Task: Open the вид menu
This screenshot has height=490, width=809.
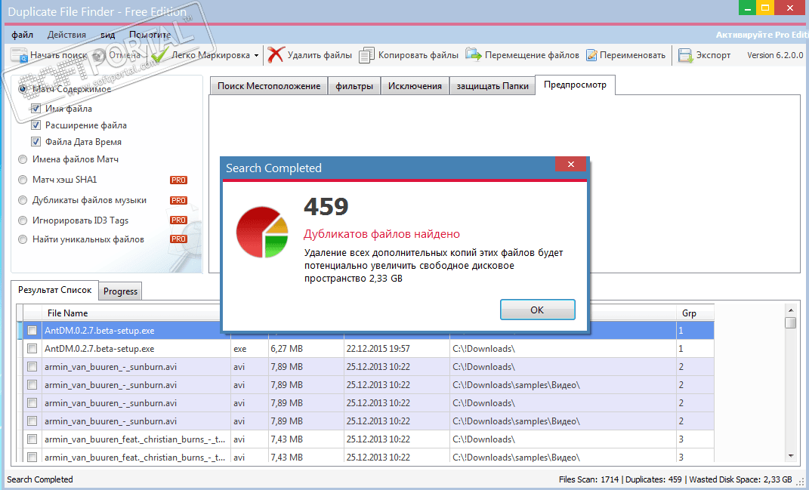Action: tap(108, 35)
